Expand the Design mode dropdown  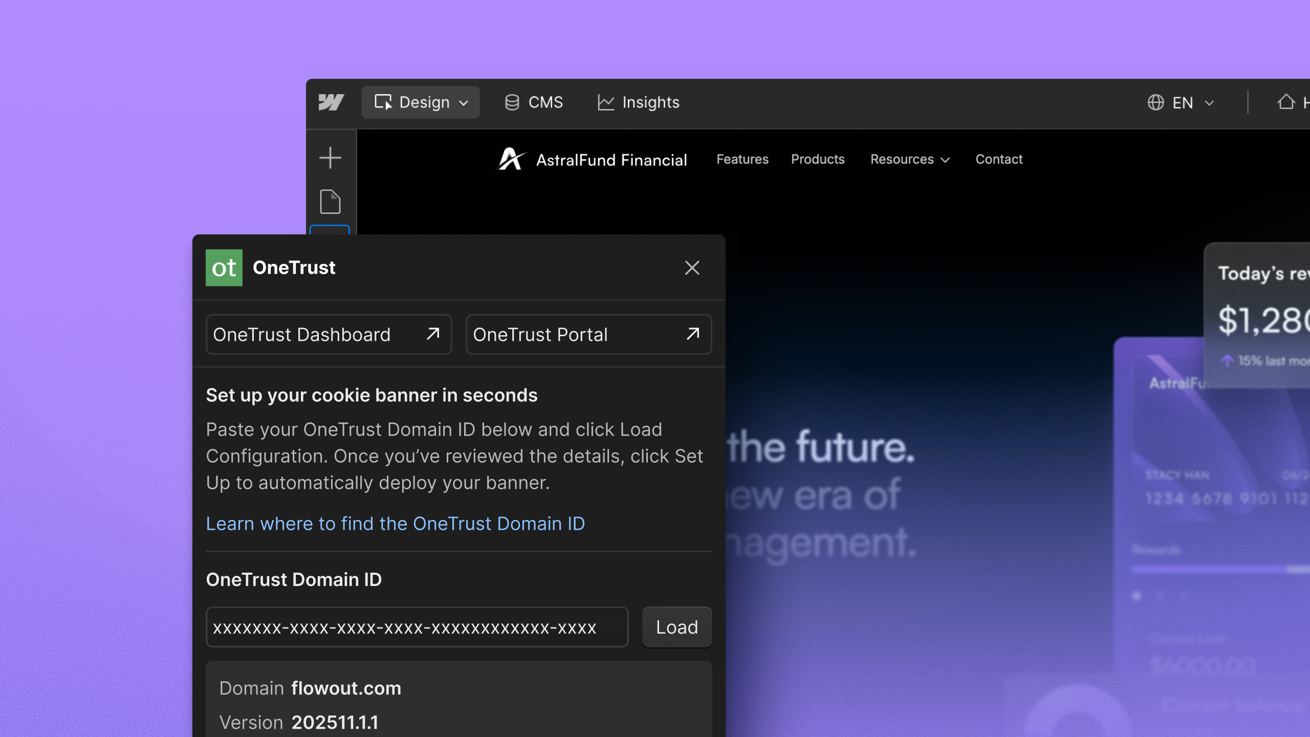tap(463, 102)
